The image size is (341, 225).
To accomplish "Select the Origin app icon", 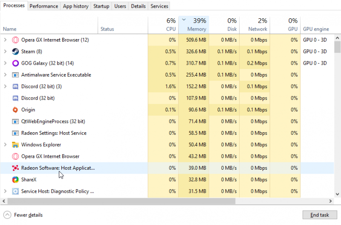I will (15, 110).
